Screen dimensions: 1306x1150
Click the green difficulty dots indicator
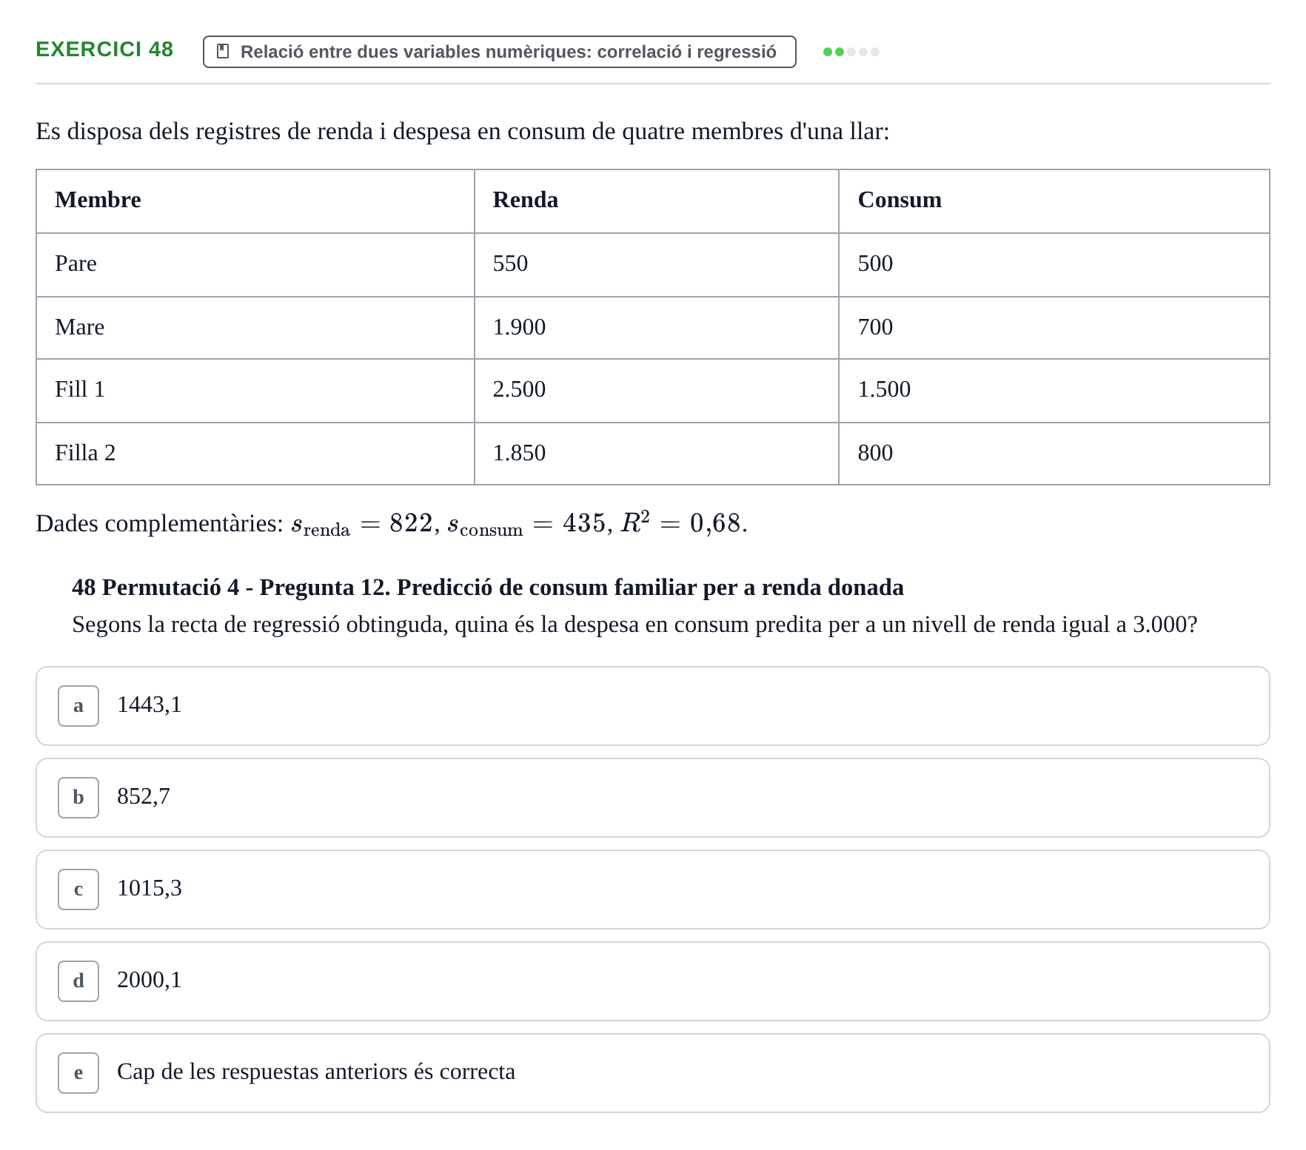point(851,52)
